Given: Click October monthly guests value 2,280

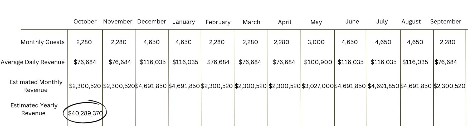Looking at the screenshot, I should pos(84,42).
